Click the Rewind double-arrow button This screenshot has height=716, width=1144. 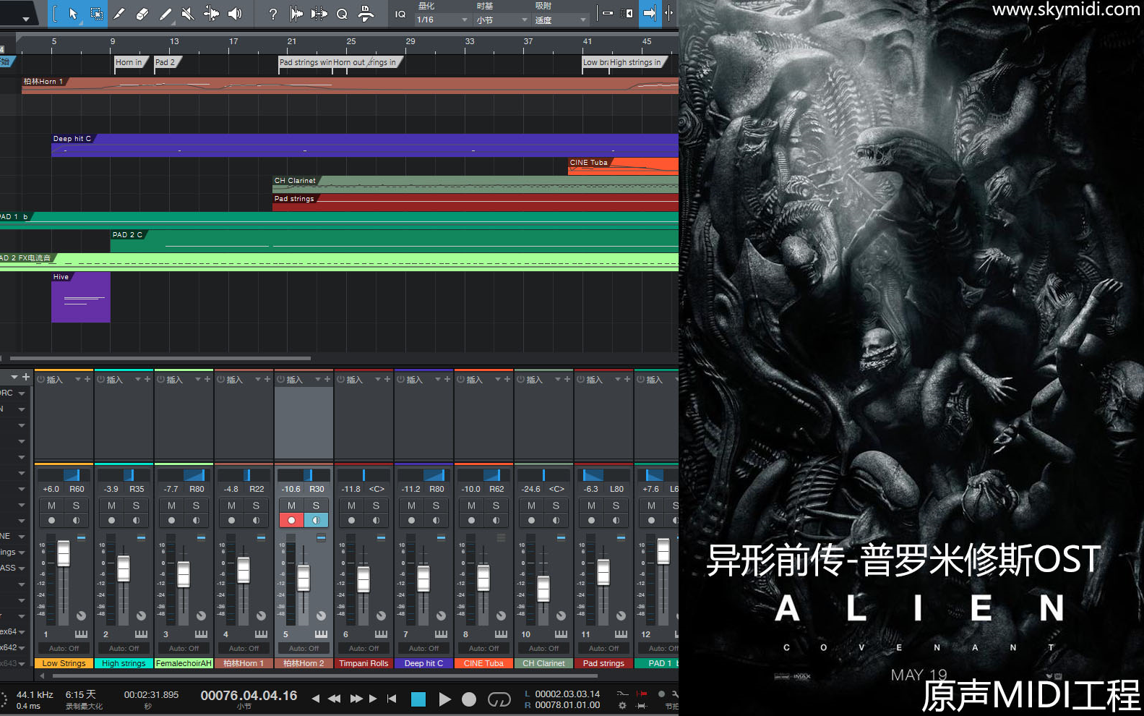pos(334,699)
